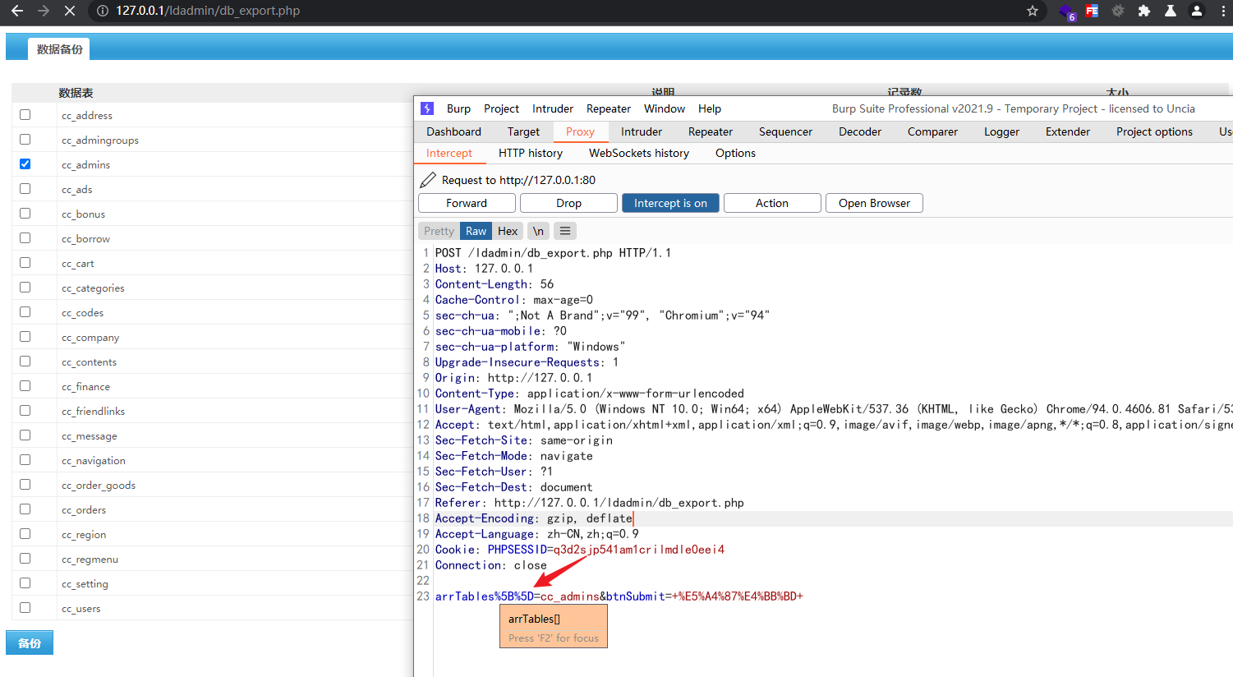Click the request body line with arrTables
Viewport: 1233px width, 677px height.
point(619,596)
